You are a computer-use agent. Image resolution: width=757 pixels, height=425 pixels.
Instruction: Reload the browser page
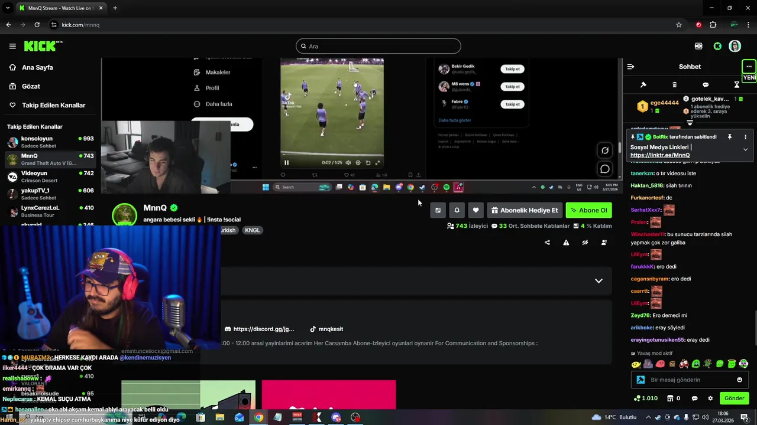(37, 25)
